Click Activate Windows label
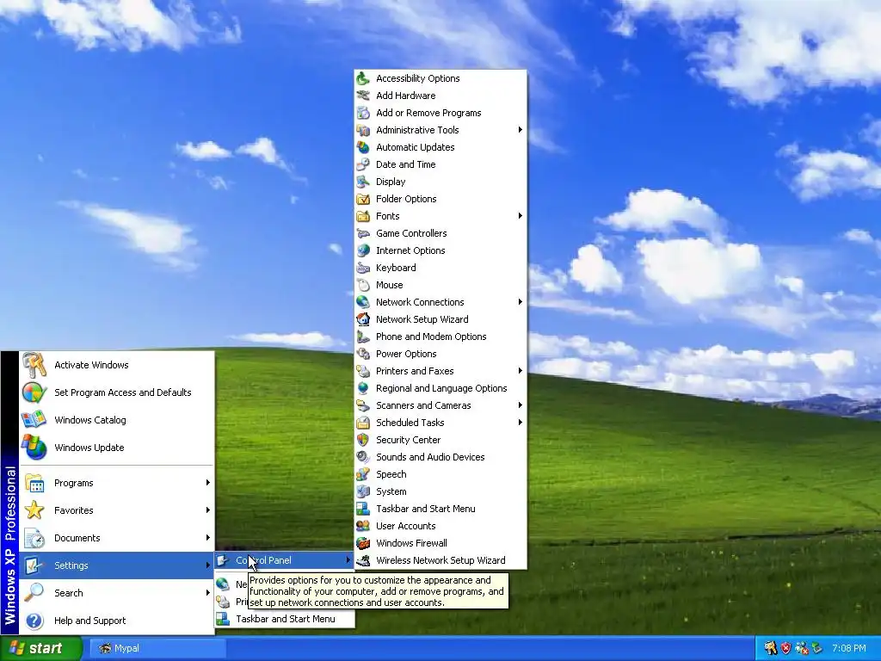The image size is (881, 661). click(x=91, y=365)
